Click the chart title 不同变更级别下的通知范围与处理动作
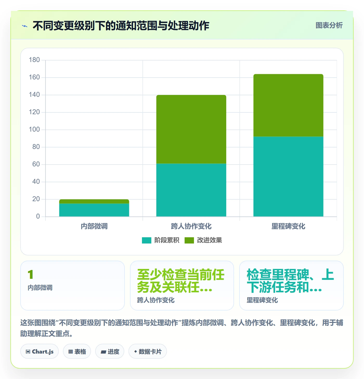This screenshot has width=364, height=379. pyautogui.click(x=121, y=26)
